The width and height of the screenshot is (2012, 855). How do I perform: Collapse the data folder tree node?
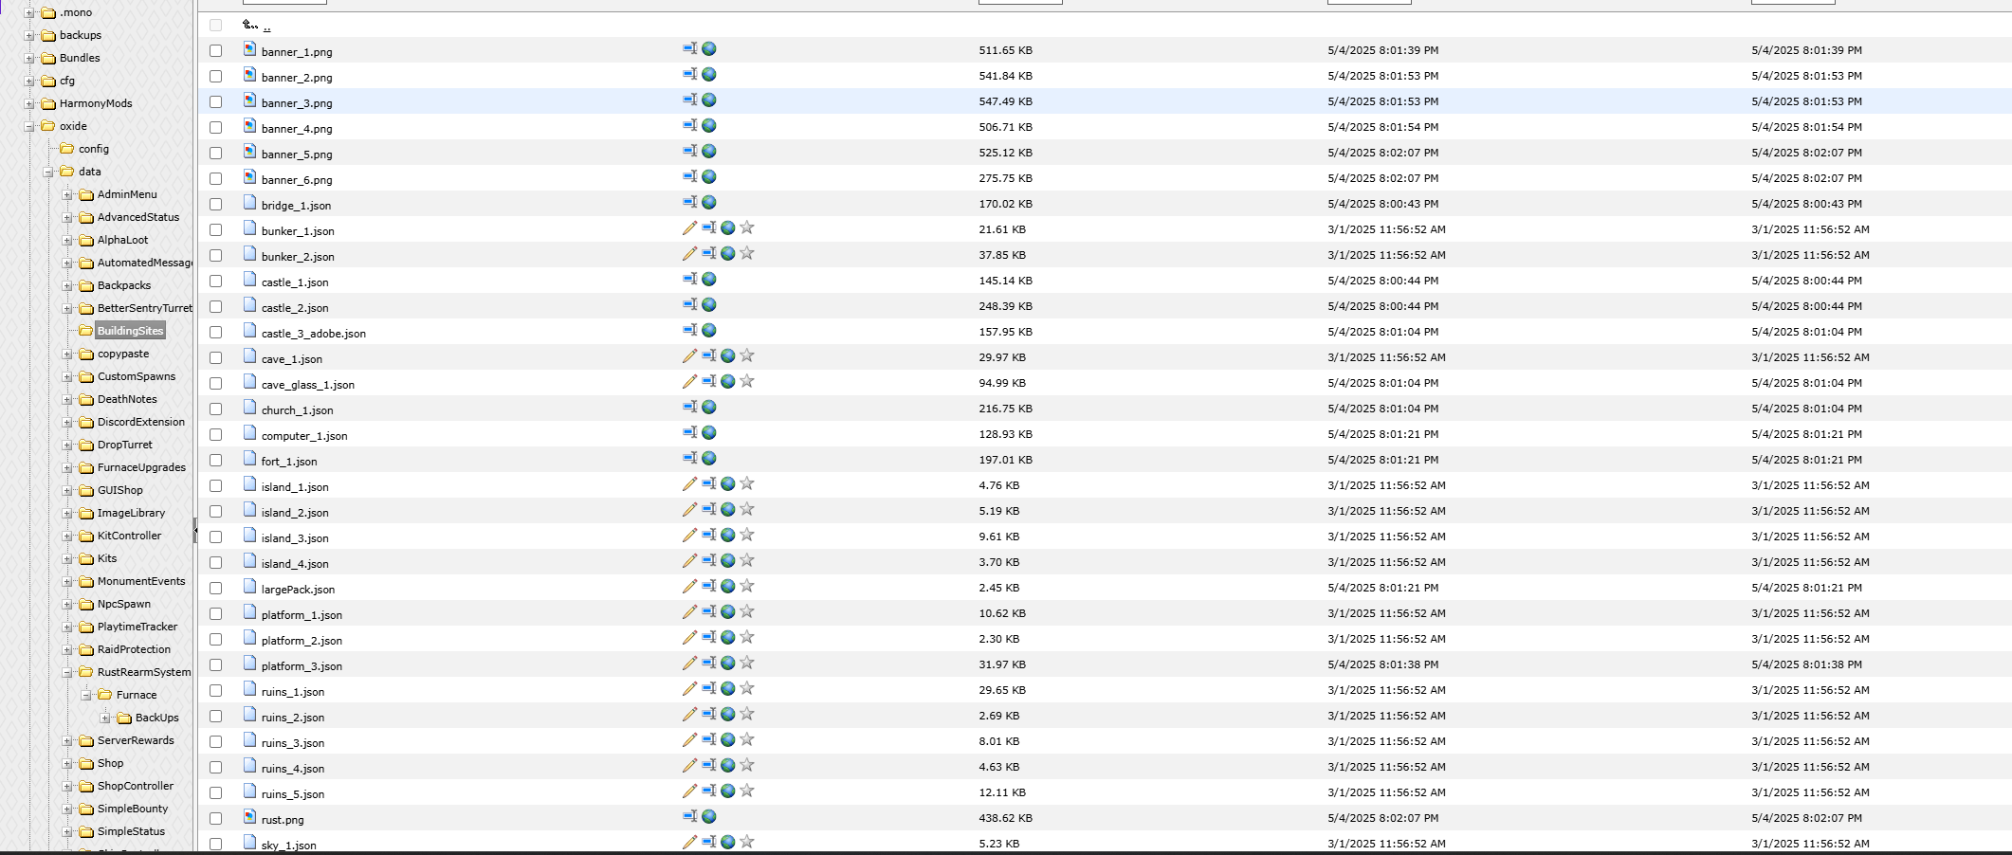[x=48, y=172]
